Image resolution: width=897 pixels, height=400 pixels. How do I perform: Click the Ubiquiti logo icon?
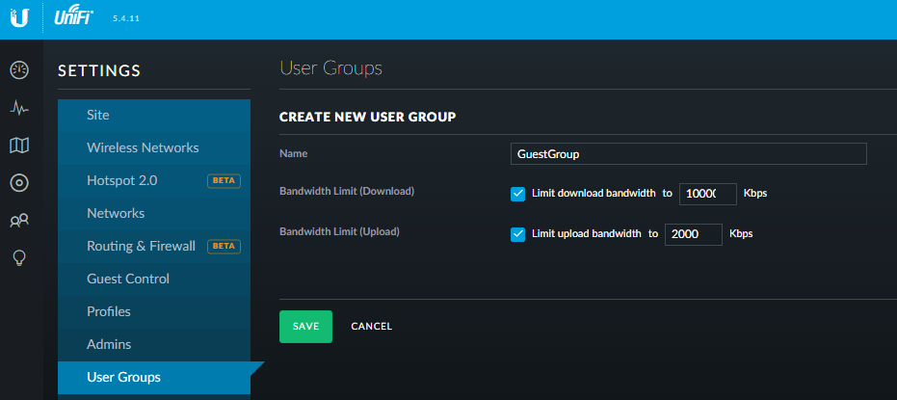20,18
